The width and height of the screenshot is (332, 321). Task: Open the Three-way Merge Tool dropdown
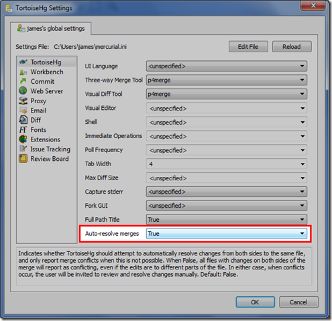coord(227,80)
